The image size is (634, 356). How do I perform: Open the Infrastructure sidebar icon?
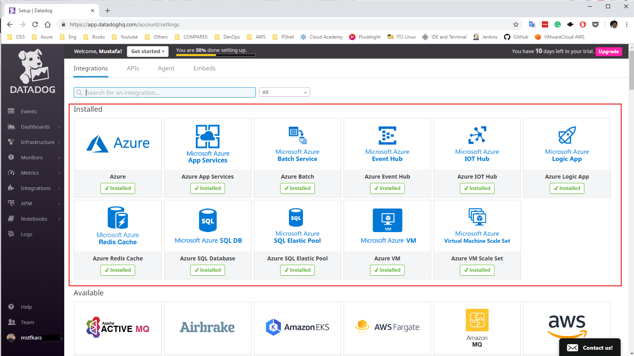[x=11, y=142]
